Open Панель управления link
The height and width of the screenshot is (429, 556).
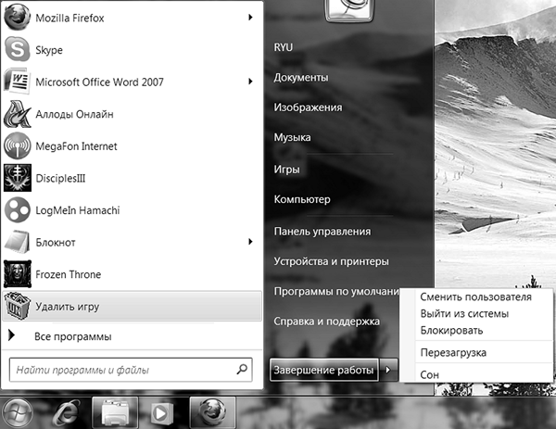(x=322, y=231)
